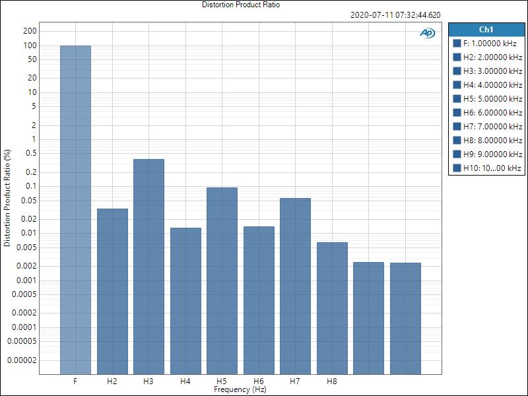
Task: Select the fundamental F bar in chart
Action: pos(75,210)
